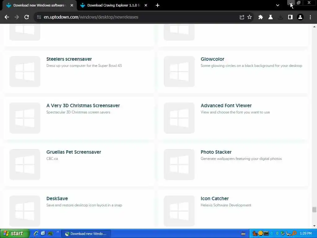Viewport: 317px width, 238px height.
Task: Click the orange magnifier tray icon
Action: pos(294,234)
